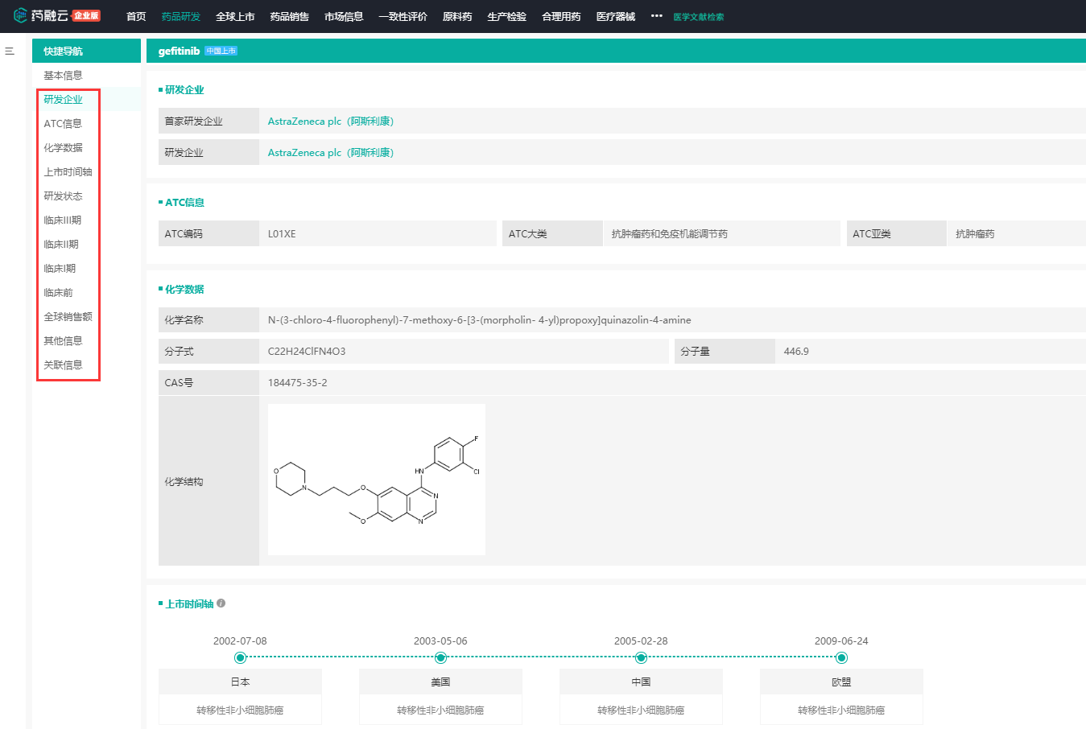Click the 2005-02-28 China timeline marker

[641, 657]
